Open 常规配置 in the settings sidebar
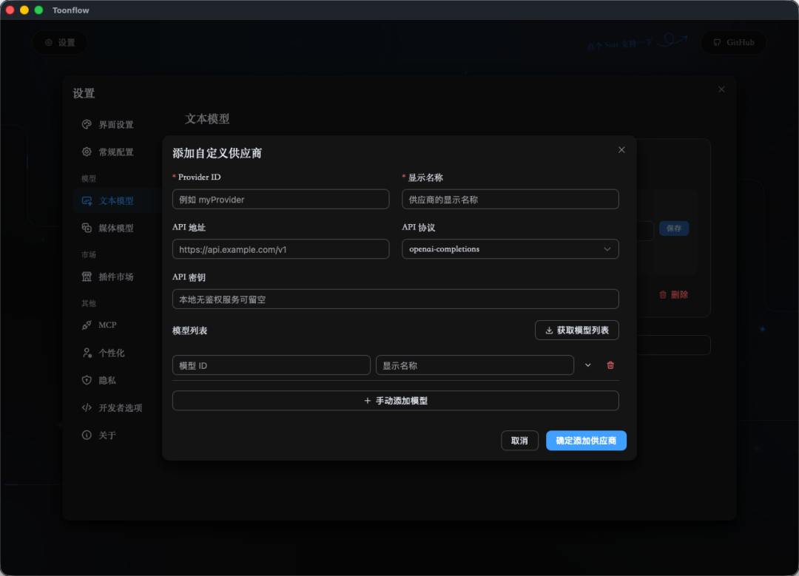 [x=115, y=152]
